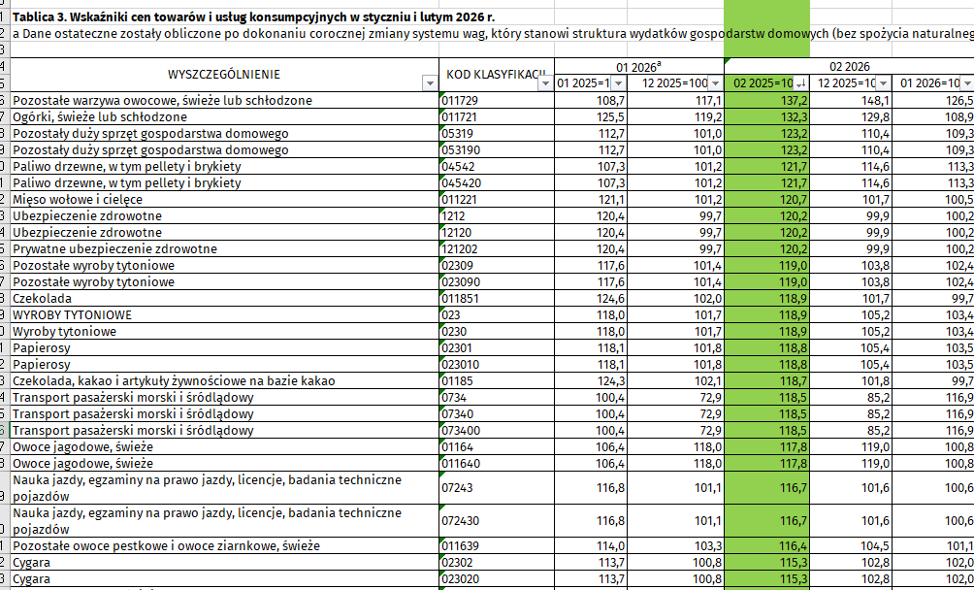Image resolution: width=974 pixels, height=590 pixels.
Task: Select code cell 0734
Action: click(x=497, y=398)
